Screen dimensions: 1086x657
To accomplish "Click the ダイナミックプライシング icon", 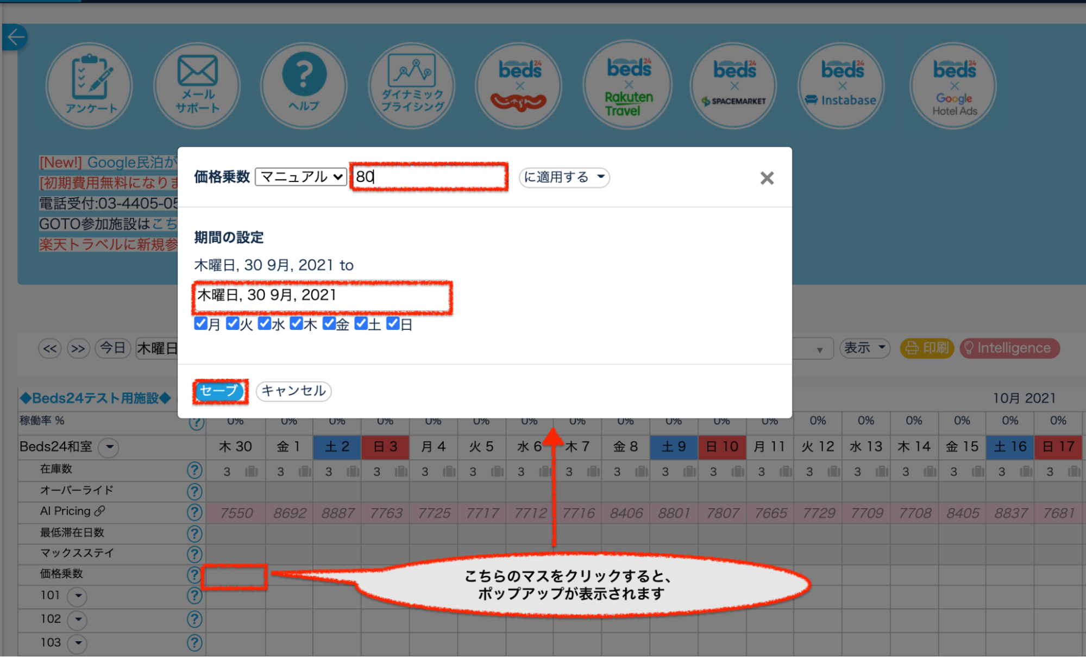I will click(412, 86).
